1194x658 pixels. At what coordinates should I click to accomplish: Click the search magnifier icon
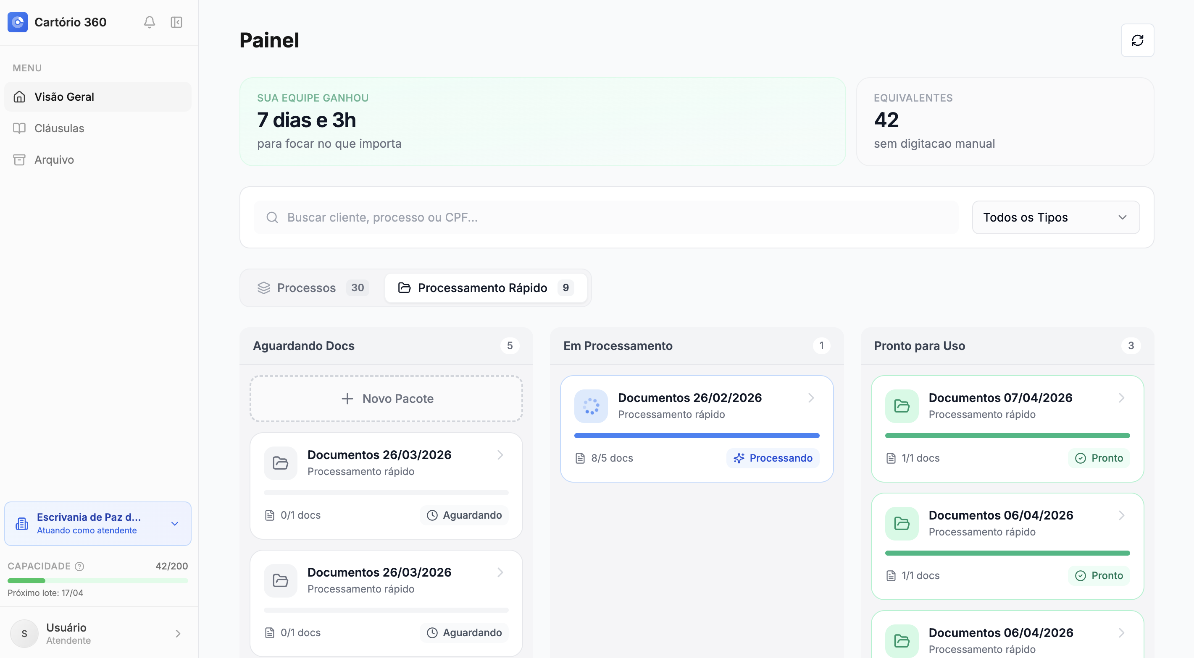(x=272, y=217)
